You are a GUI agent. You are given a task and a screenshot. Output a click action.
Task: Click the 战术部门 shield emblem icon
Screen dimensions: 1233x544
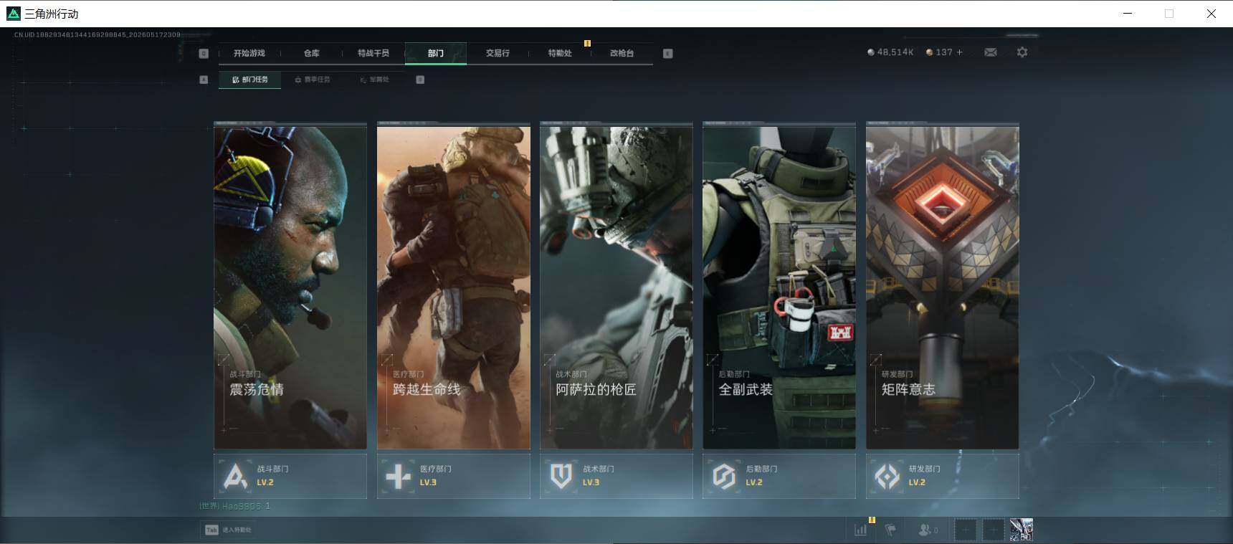click(561, 476)
